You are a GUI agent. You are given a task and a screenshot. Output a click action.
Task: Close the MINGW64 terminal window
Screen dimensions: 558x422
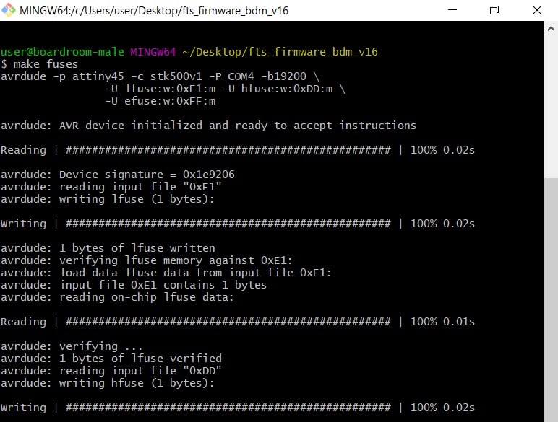tap(536, 10)
